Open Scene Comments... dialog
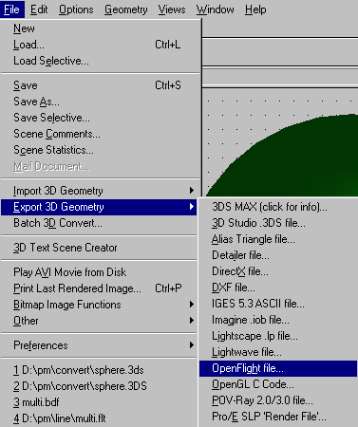The height and width of the screenshot is (427, 358). coord(100,134)
